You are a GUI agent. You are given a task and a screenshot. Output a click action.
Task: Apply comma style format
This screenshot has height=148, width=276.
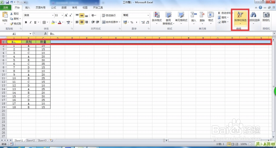[x=137, y=22]
